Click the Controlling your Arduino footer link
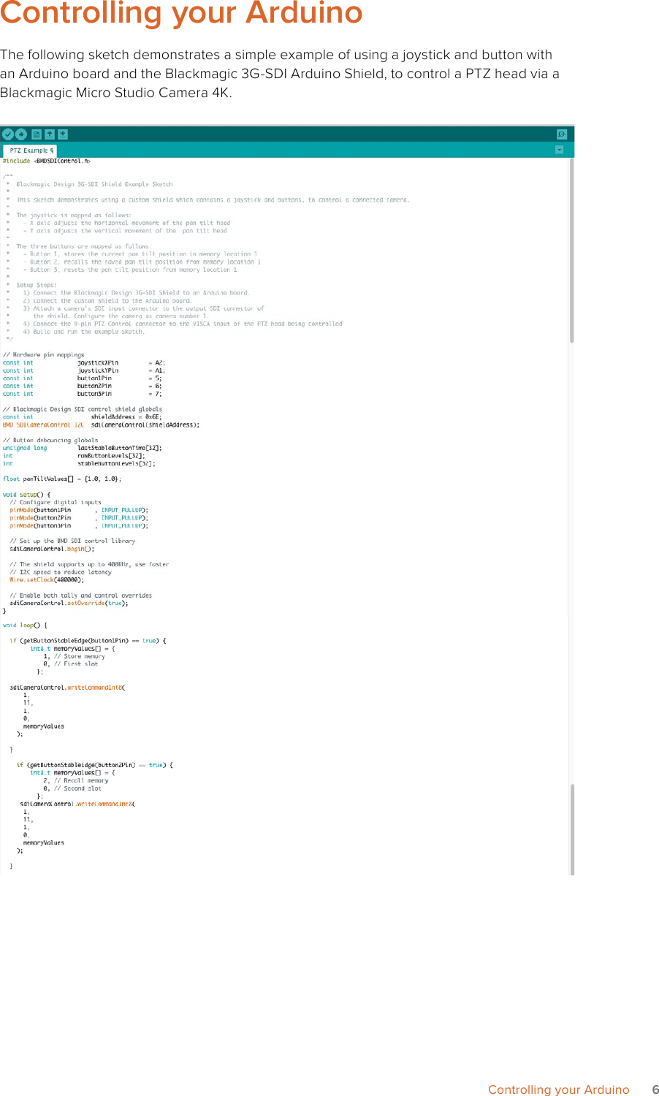 [x=558, y=1089]
